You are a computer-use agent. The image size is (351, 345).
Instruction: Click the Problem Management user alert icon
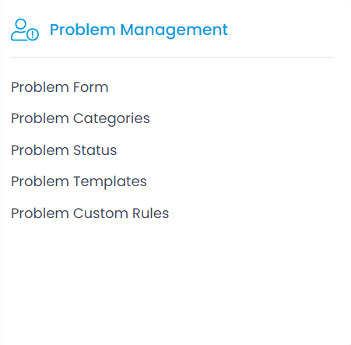tap(25, 30)
